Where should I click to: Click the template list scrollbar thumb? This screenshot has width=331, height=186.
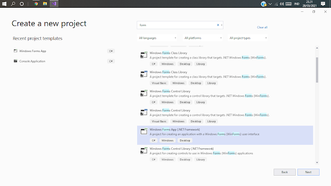317,70
